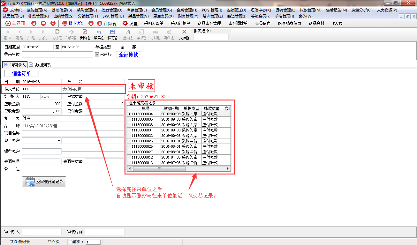Click the red chat bubble icon
This screenshot has height=245, width=417.
click(43, 23)
